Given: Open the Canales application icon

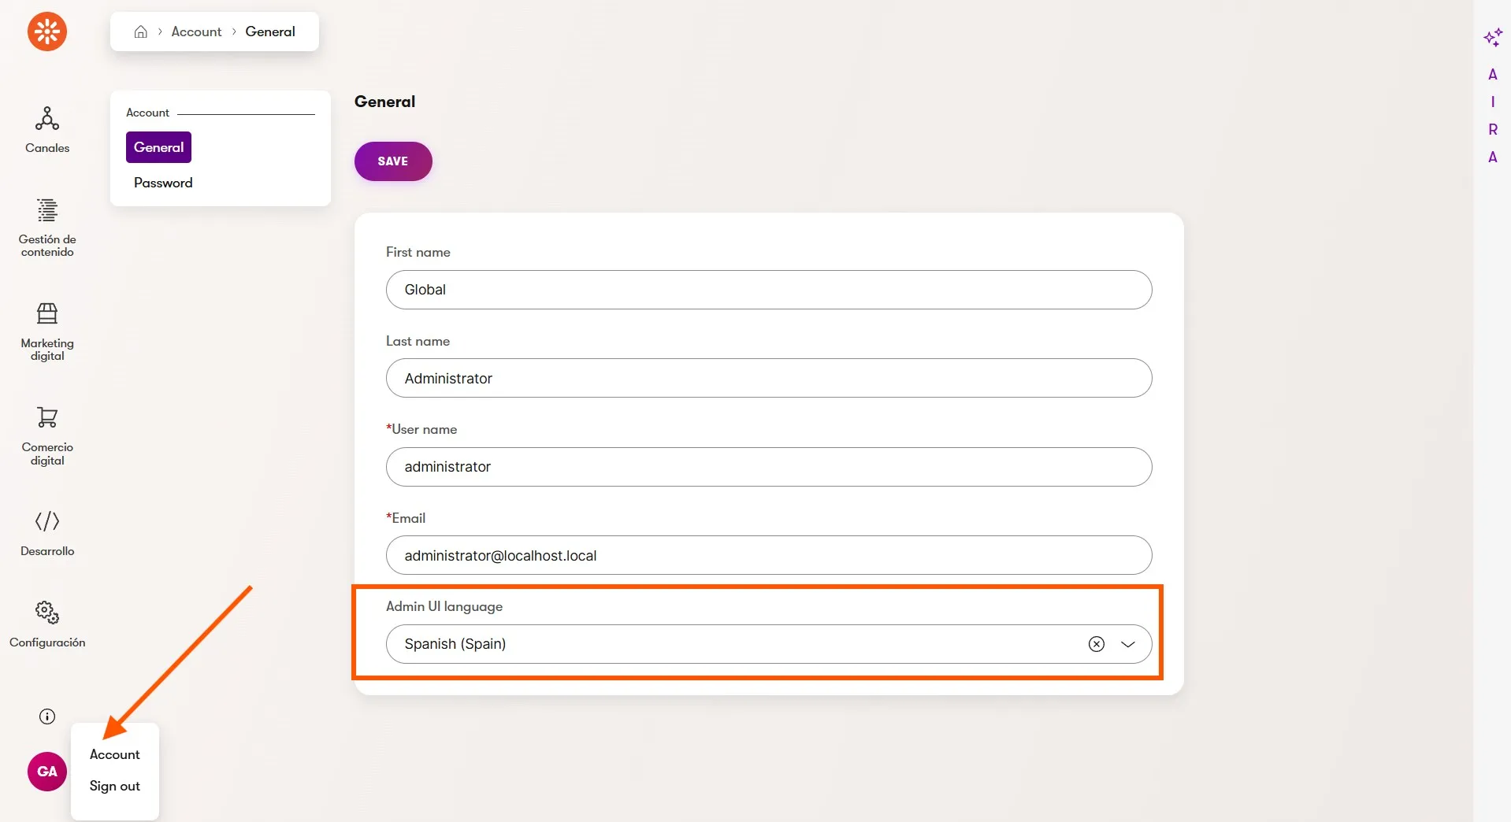Looking at the screenshot, I should 47,119.
